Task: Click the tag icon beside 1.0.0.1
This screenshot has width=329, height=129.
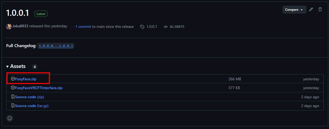Action: click(x=142, y=27)
